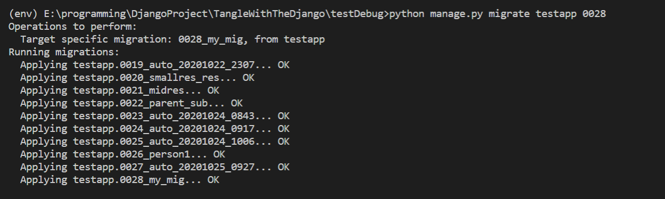Viewport: 665px width, 199px height.
Task: Click the testapp.0023_auto_20201024_0843 migration line
Action: [155, 116]
